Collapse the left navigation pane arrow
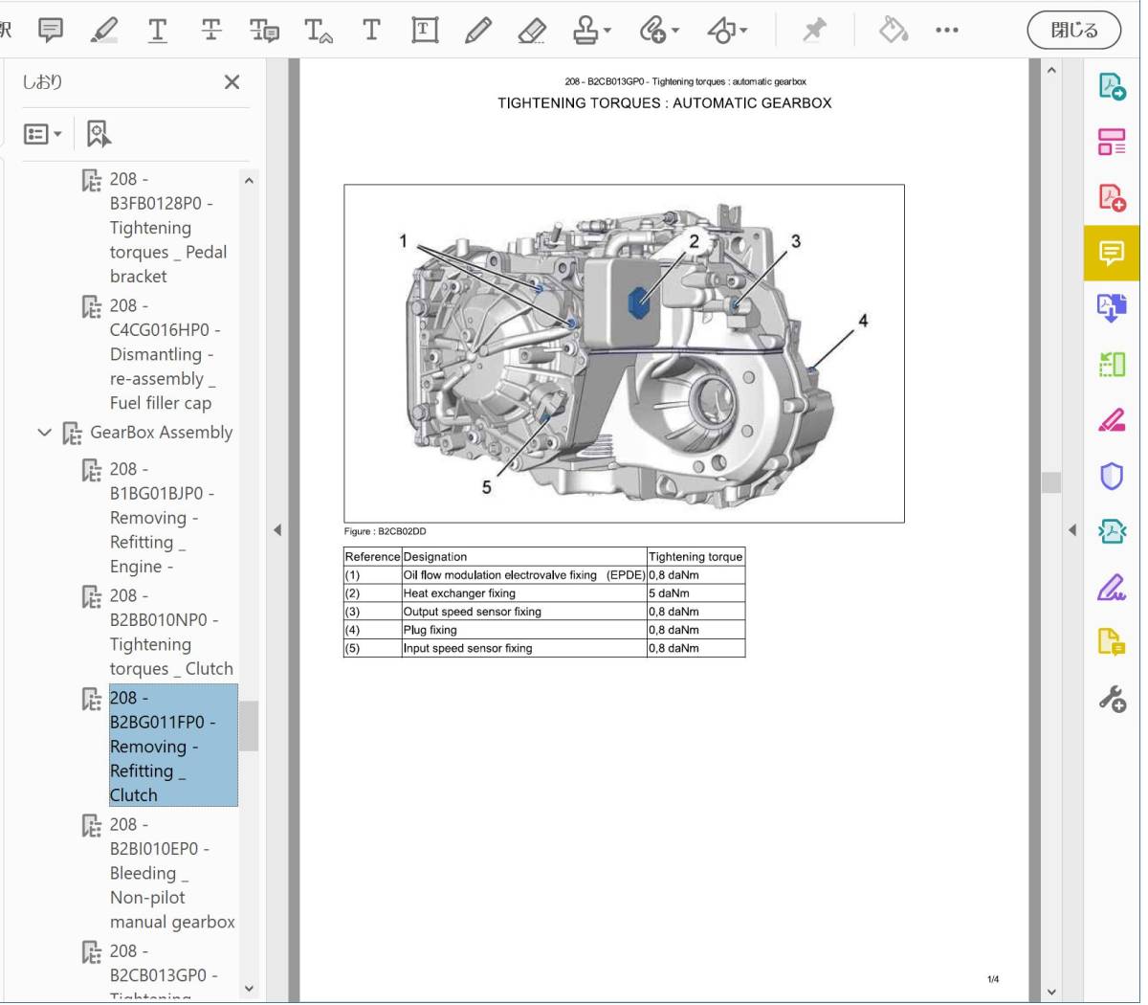 (x=277, y=529)
